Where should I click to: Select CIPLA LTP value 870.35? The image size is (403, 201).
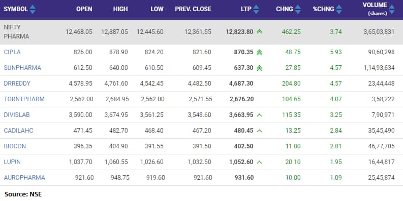point(243,52)
